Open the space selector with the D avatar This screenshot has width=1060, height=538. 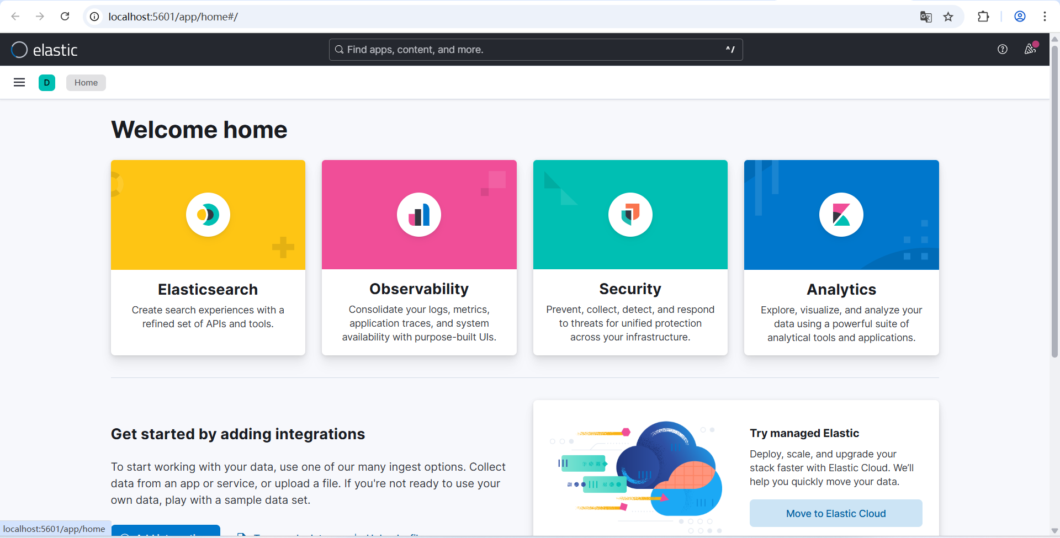point(47,83)
